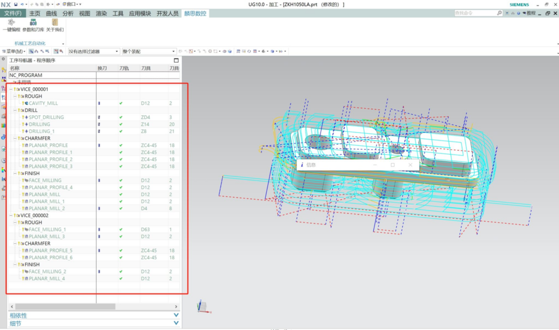Click the FACE_MILLING operation icon
Viewport: 559px width, 330px height.
pyautogui.click(x=26, y=180)
